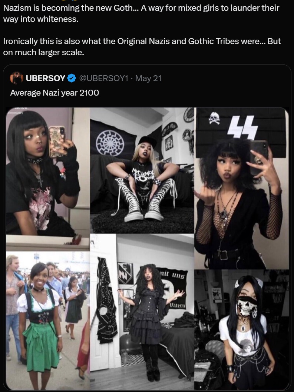Screen dimensions: 294x392
Task: Open the green dirndl dress photo
Action: 47,320
